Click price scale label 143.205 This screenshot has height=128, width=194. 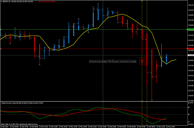pos(191,45)
